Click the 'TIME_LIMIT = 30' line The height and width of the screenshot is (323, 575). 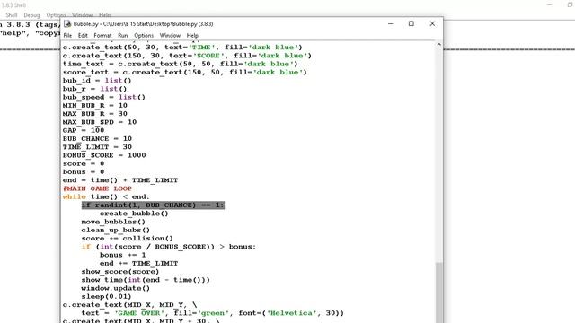coord(97,147)
